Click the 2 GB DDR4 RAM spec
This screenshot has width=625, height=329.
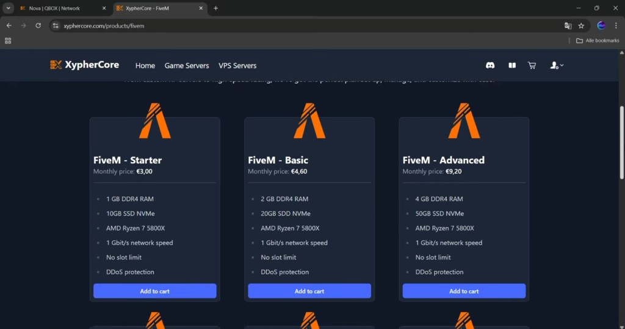[284, 199]
